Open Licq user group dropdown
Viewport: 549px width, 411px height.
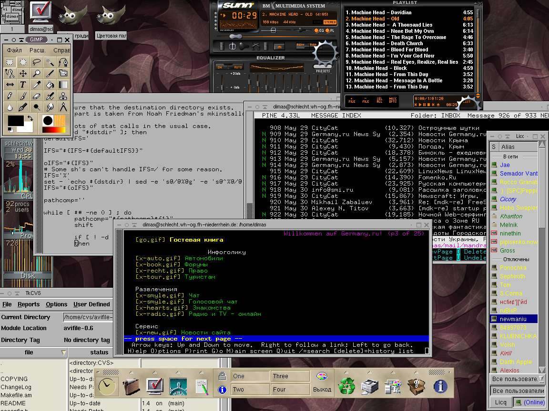coord(518,379)
